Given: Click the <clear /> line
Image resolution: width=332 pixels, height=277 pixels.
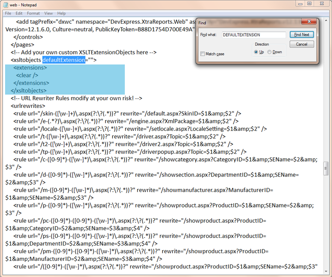Looking at the screenshot, I should point(27,76).
